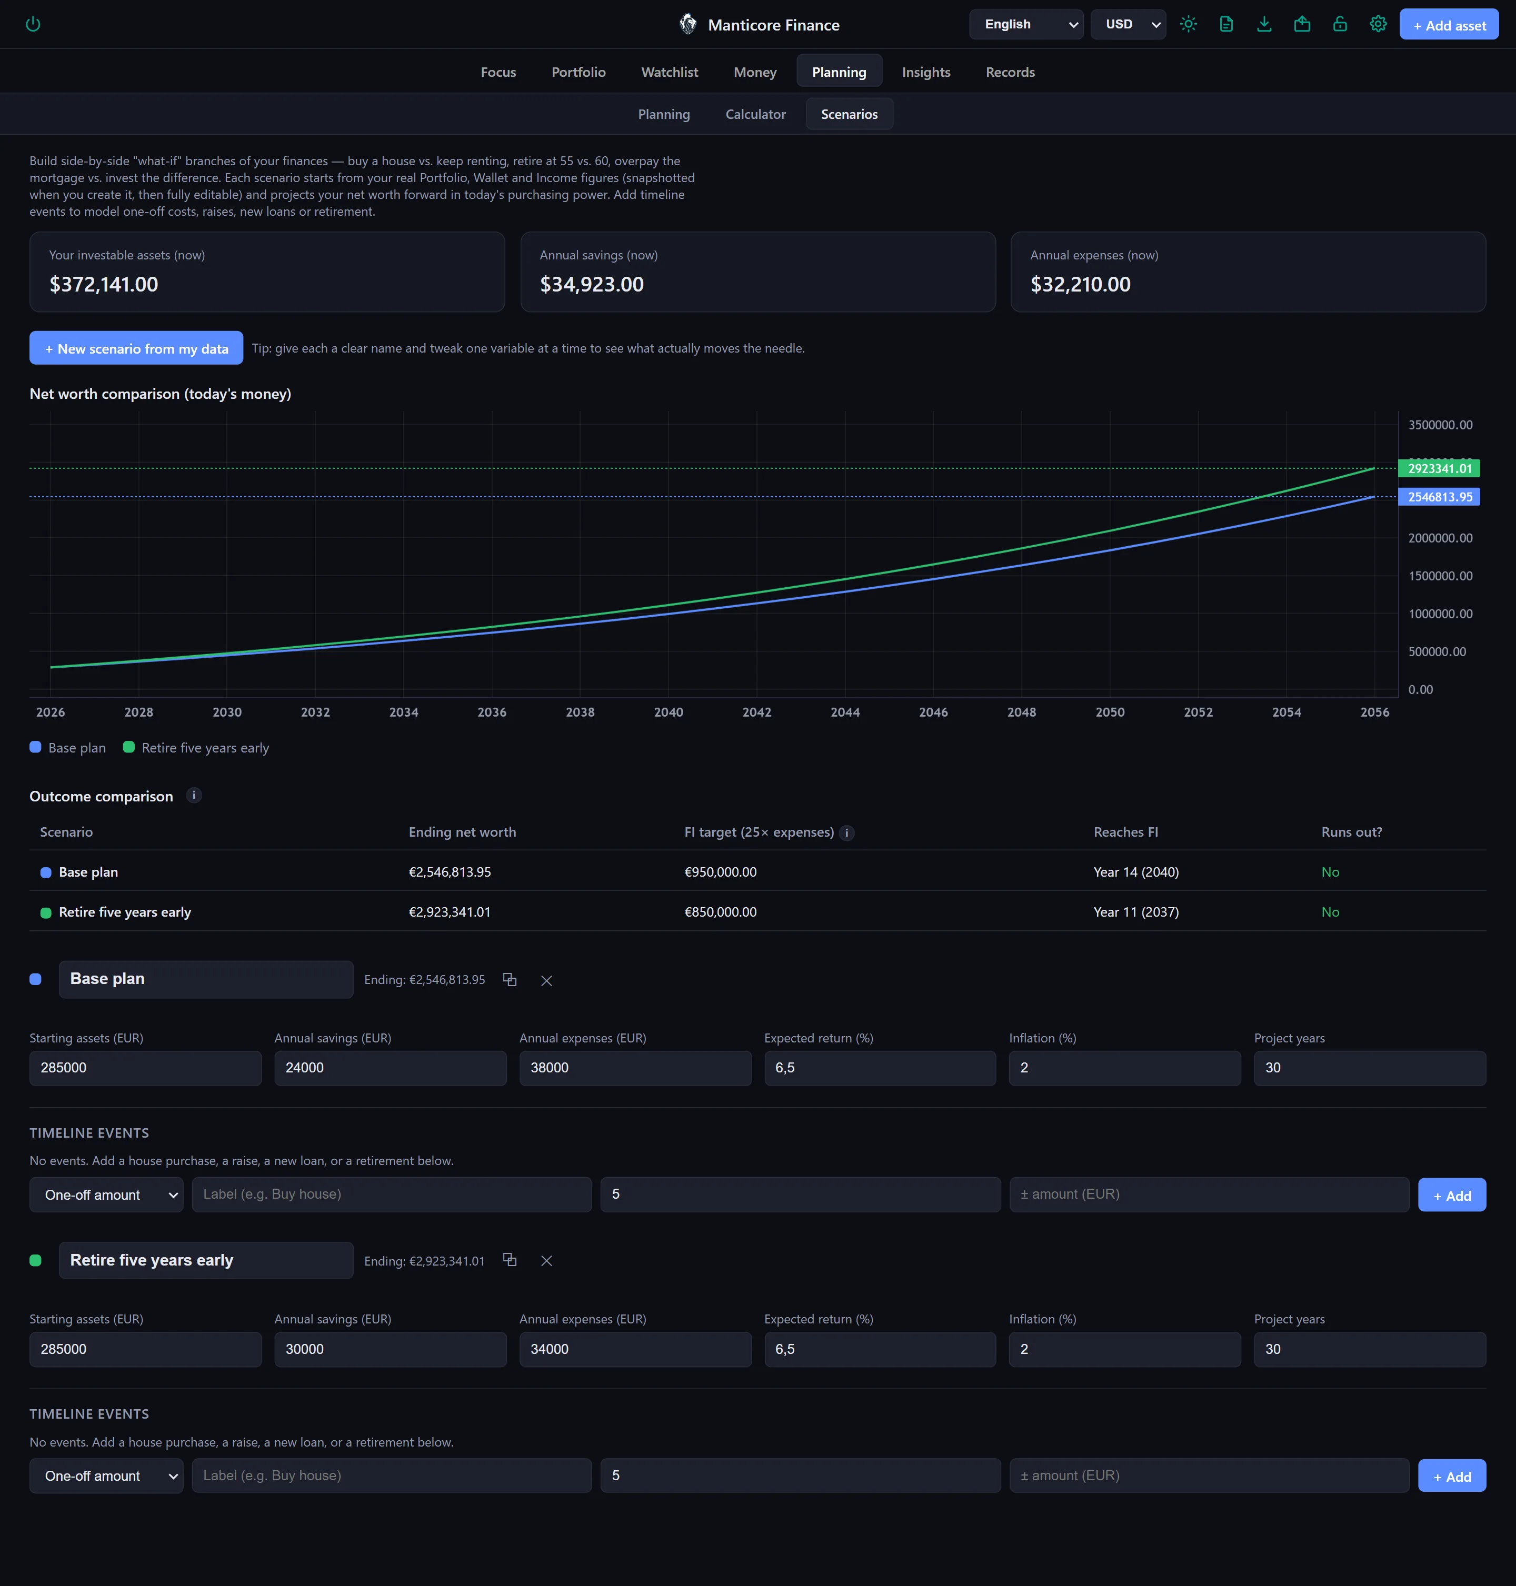Click Retire early event Label field

coord(392,1475)
